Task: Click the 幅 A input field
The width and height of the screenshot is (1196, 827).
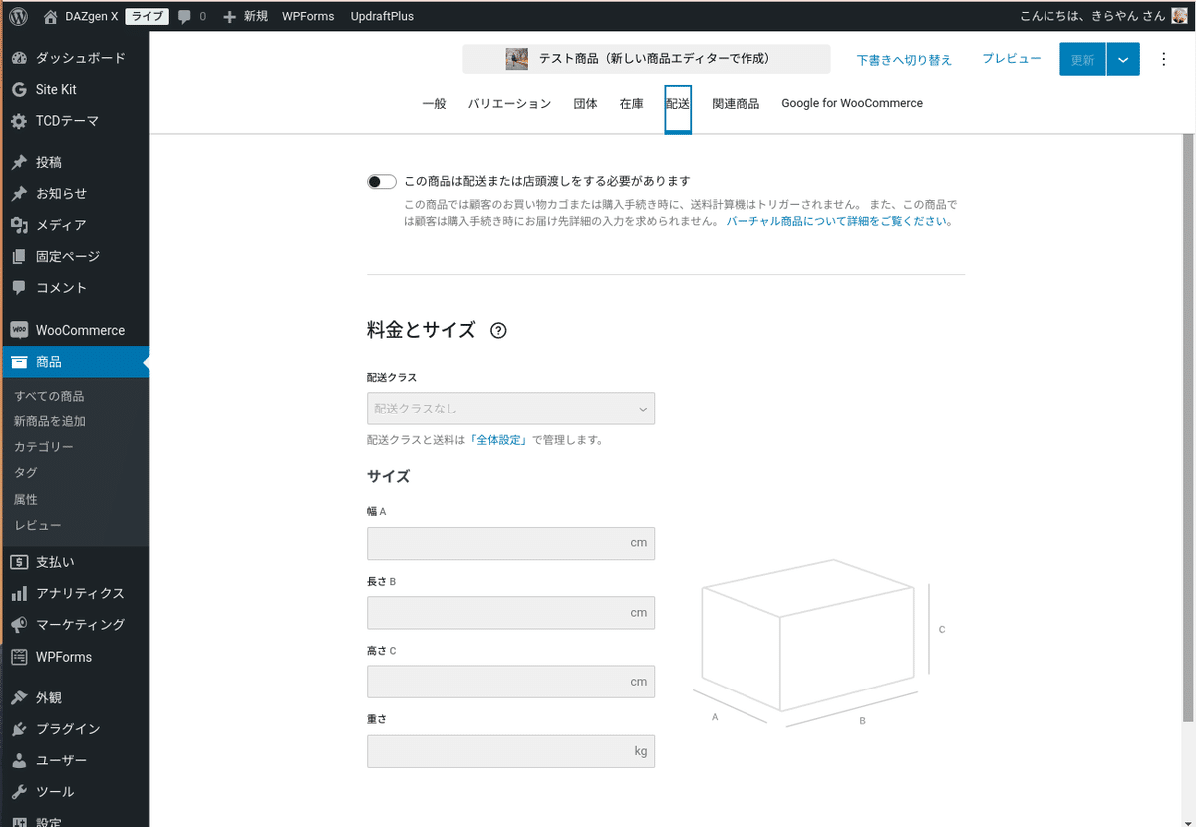Action: tap(510, 543)
